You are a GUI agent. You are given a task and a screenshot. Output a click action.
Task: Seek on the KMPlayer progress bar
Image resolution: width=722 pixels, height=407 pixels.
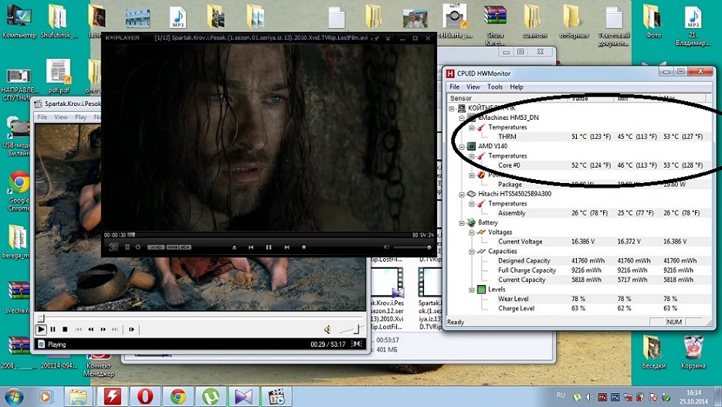coord(269,235)
